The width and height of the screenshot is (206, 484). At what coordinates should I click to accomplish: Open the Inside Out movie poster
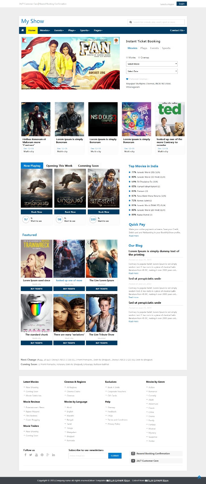[136, 119]
